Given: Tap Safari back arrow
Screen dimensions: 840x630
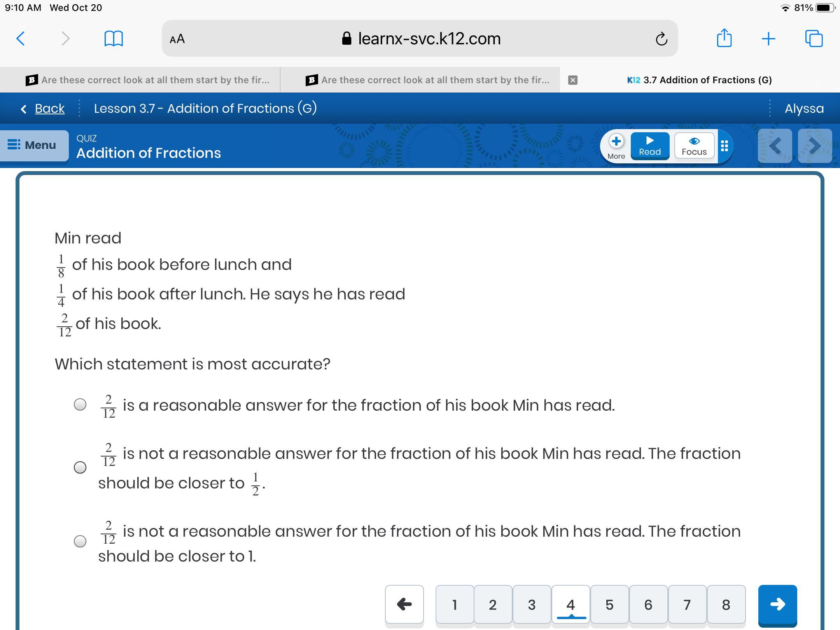Looking at the screenshot, I should 21,38.
